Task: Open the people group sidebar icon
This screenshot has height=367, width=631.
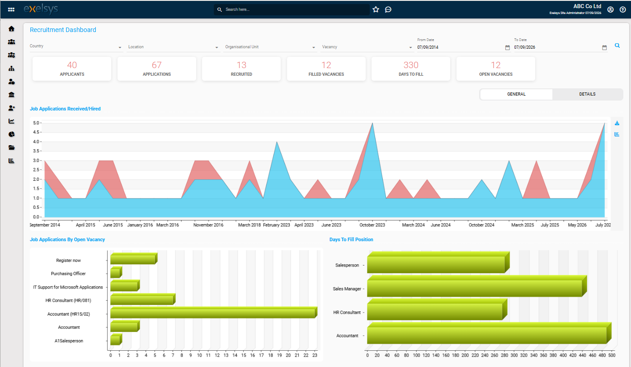Action: coord(11,42)
